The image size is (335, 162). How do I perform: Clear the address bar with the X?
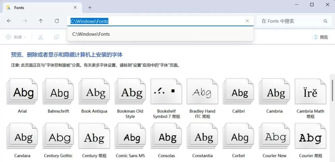pos(247,21)
